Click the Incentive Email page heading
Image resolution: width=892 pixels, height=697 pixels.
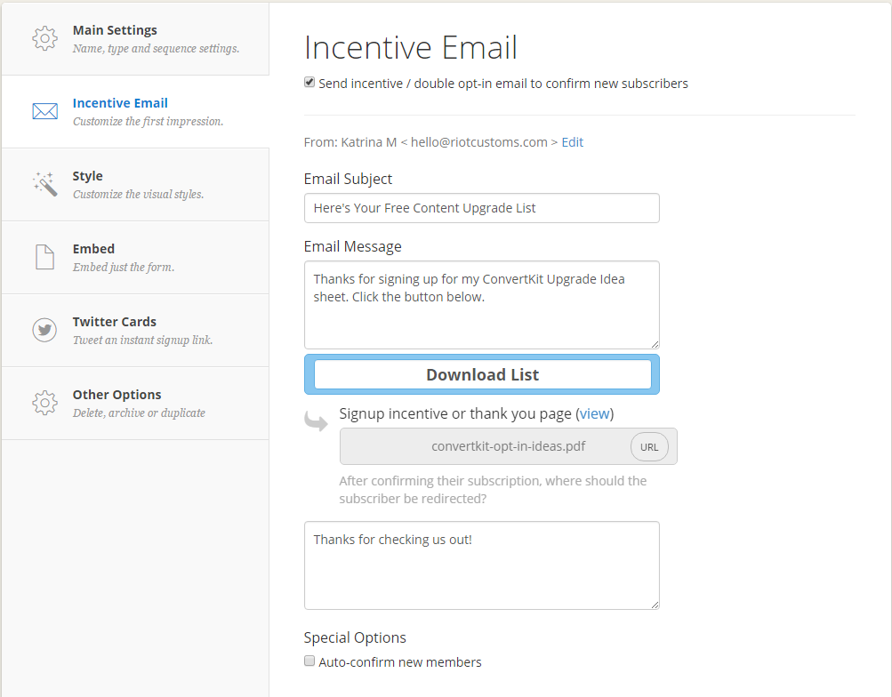[x=411, y=47]
